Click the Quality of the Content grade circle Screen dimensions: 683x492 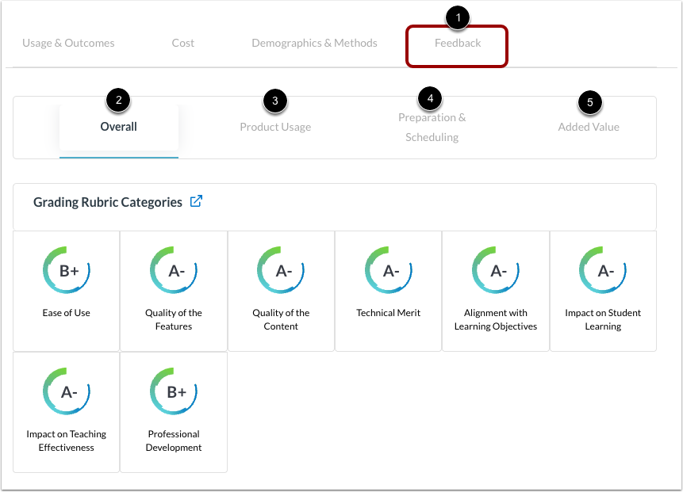[x=281, y=269]
